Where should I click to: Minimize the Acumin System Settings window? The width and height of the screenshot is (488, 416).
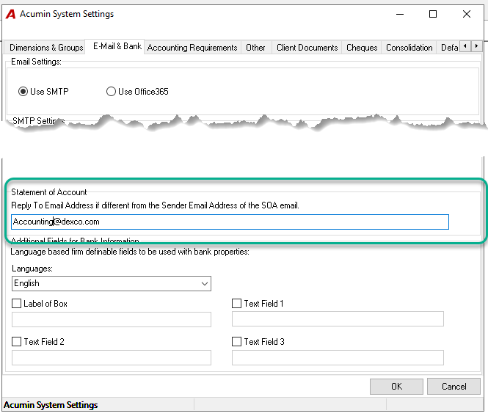point(400,14)
